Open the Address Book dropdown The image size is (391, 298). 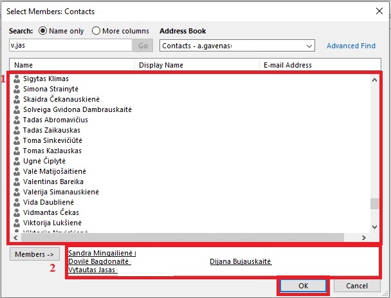[x=309, y=46]
